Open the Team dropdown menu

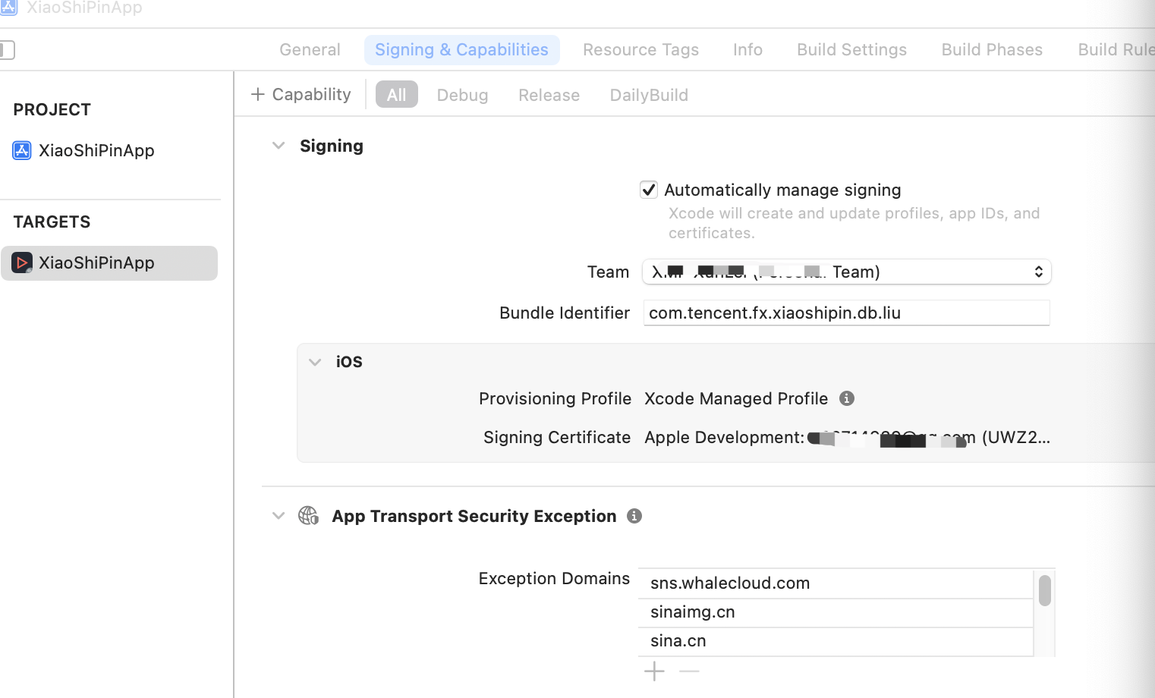(846, 272)
